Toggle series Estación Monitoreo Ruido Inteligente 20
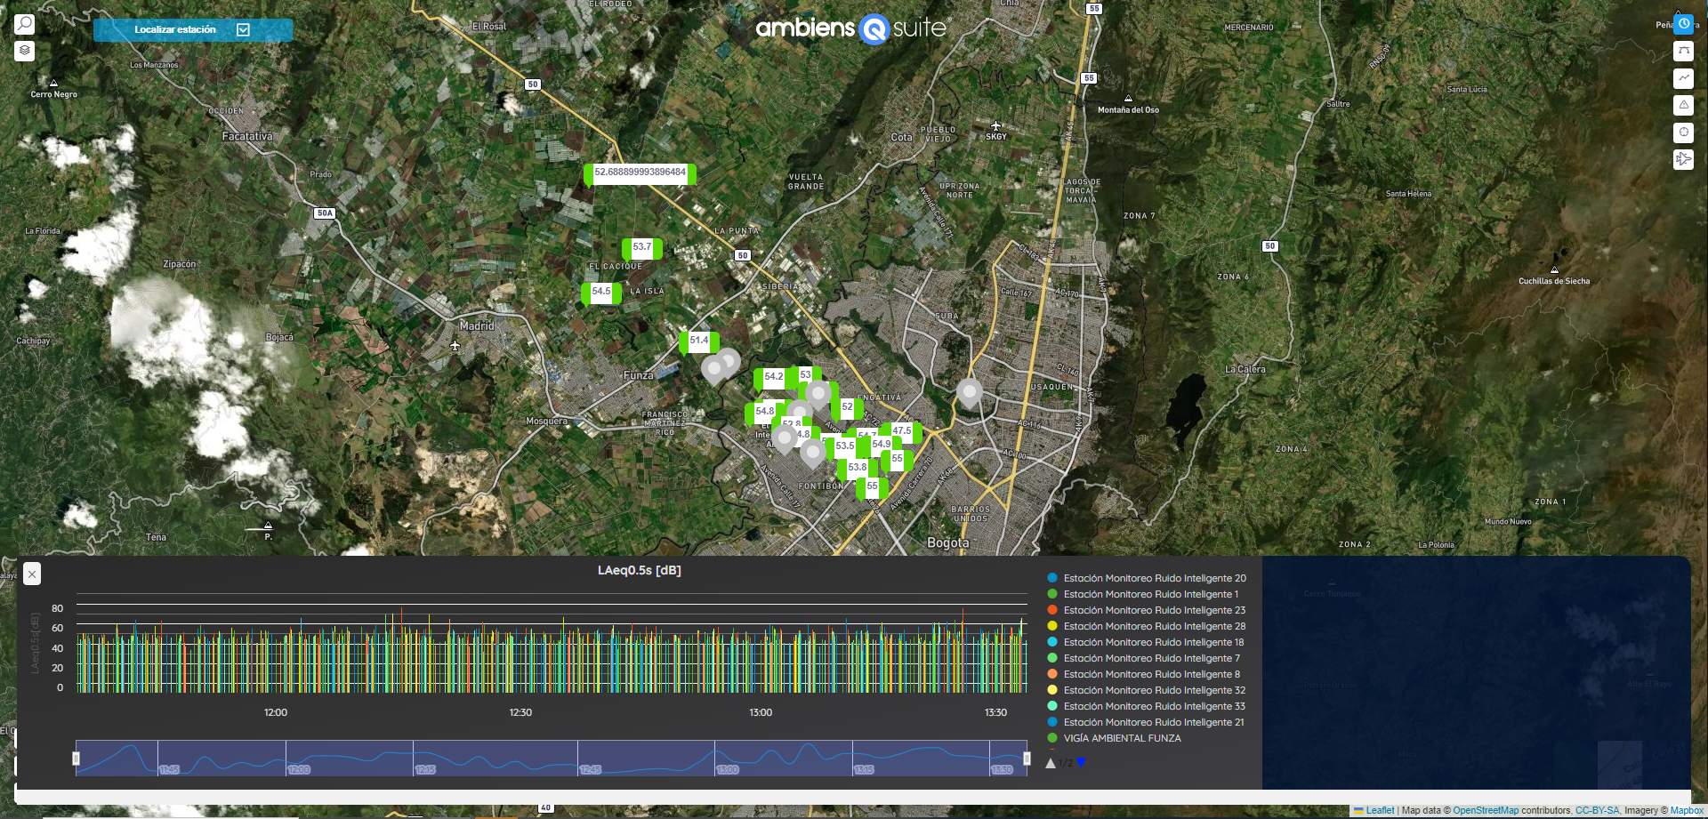Image resolution: width=1708 pixels, height=819 pixels. [x=1147, y=578]
